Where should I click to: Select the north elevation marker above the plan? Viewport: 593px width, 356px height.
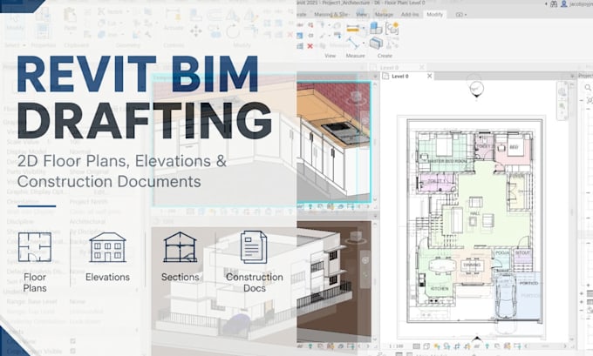click(x=476, y=89)
